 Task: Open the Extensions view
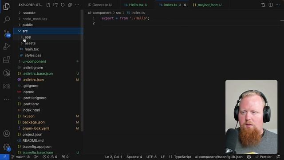pos(7,60)
